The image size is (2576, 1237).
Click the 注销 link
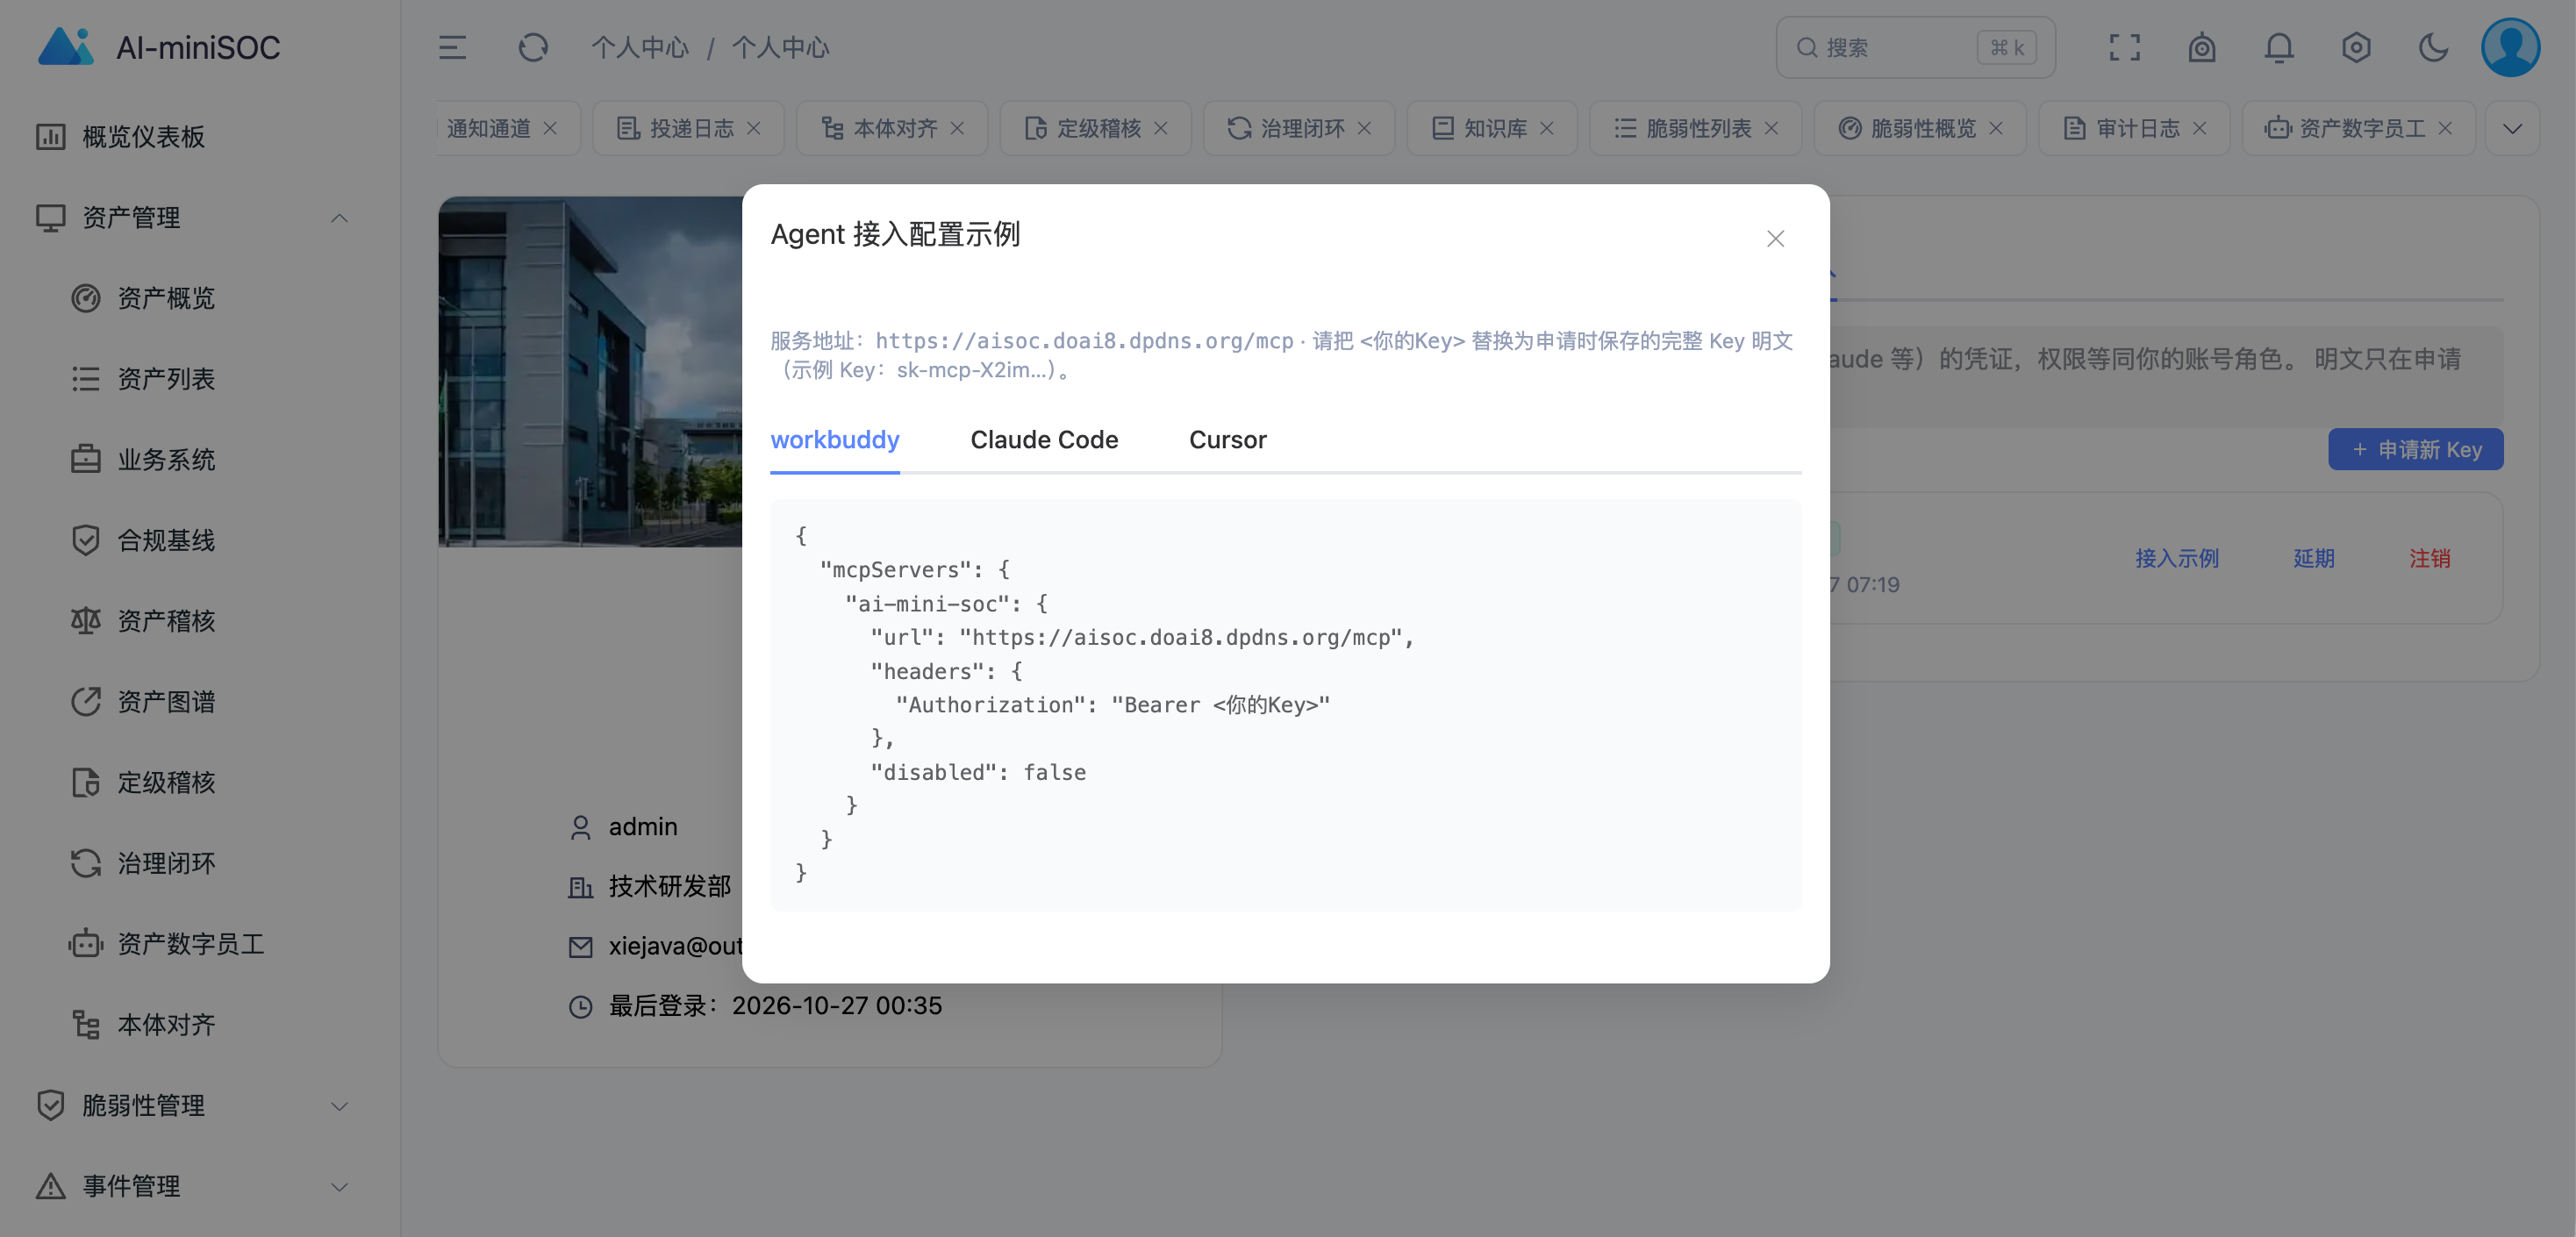(x=2429, y=558)
